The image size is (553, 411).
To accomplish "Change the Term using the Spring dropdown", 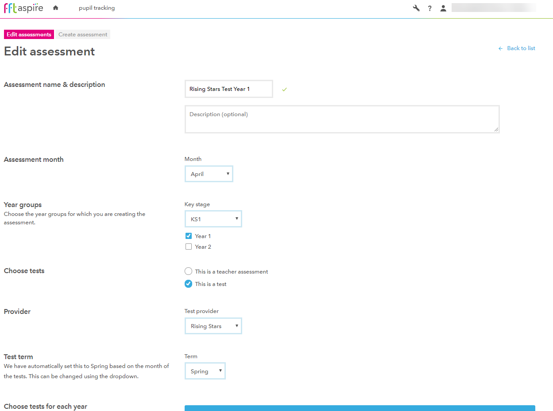I will pos(205,371).
